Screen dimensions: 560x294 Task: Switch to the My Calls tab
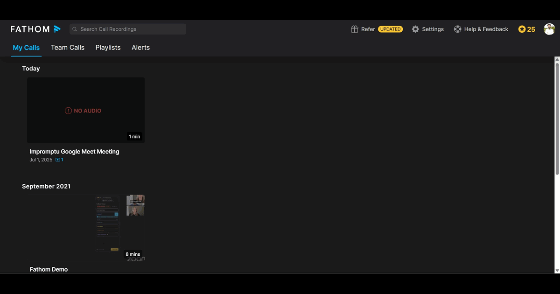pos(26,48)
